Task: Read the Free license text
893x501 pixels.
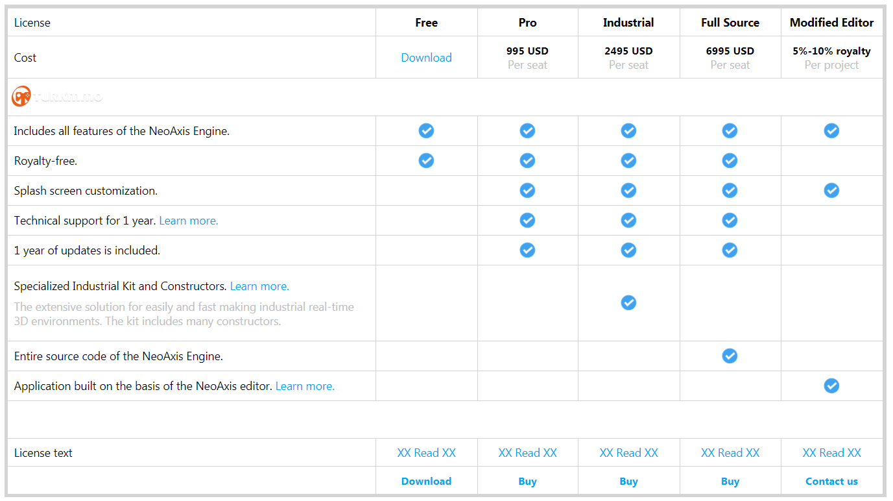Action: pos(426,453)
